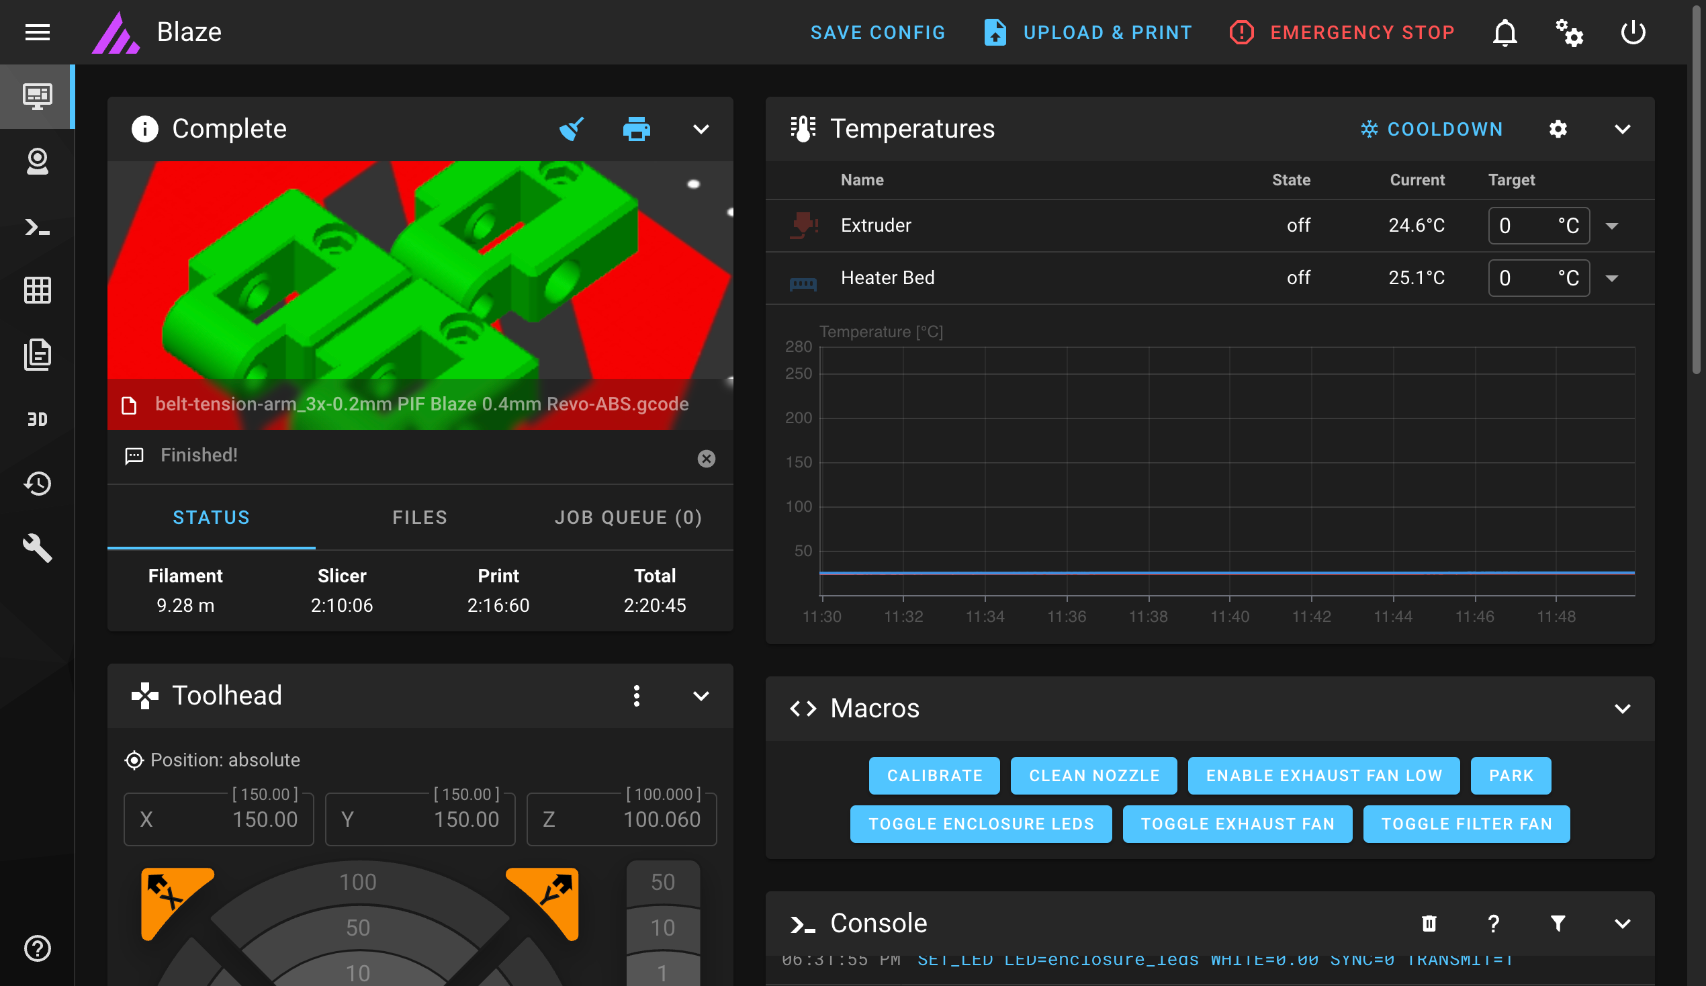The width and height of the screenshot is (1706, 986).
Task: Collapse the Temperatures panel
Action: [x=1623, y=129]
